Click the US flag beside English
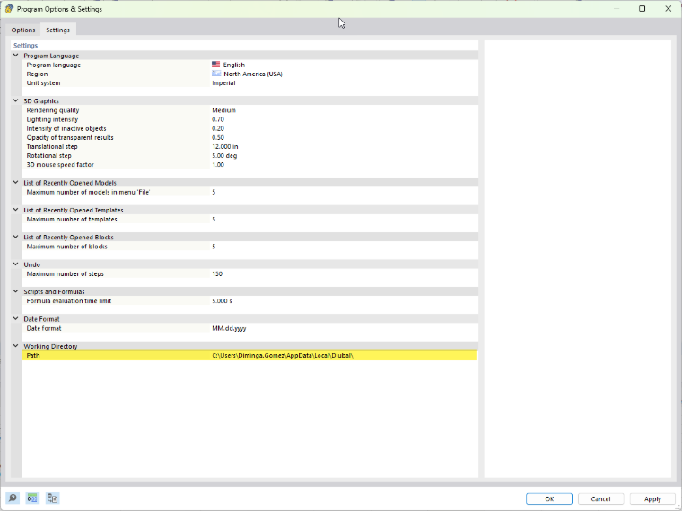Viewport: 682px width, 511px height. point(215,65)
